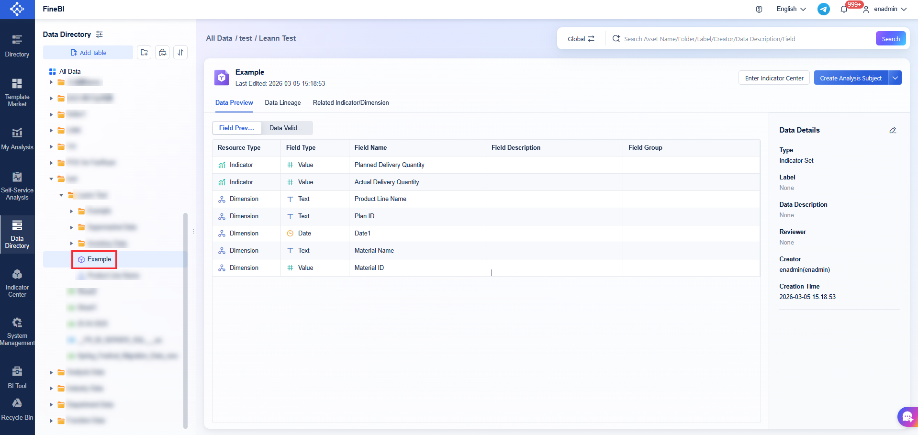Click the Material ID field name
The image size is (918, 435).
[369, 268]
